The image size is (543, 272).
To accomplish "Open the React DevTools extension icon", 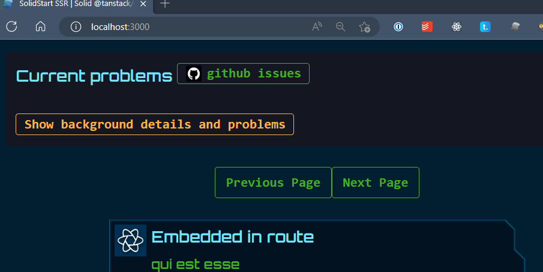I will click(x=457, y=26).
